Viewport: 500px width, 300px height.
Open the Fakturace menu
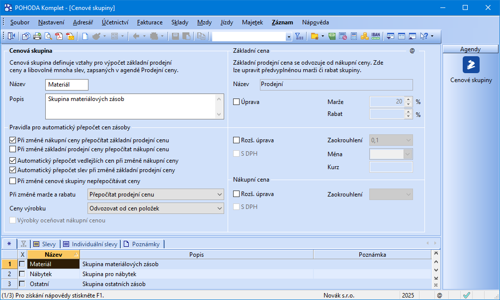[x=150, y=22]
